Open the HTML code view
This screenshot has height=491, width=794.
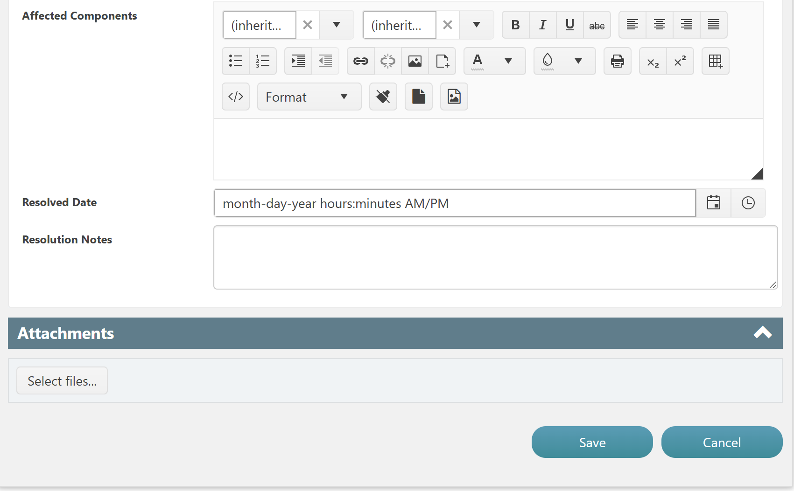[x=236, y=97]
